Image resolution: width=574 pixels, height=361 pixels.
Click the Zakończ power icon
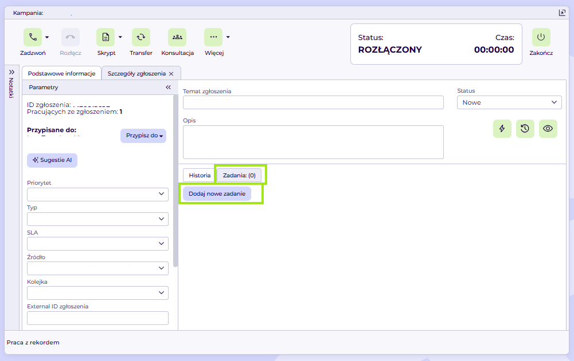point(541,37)
